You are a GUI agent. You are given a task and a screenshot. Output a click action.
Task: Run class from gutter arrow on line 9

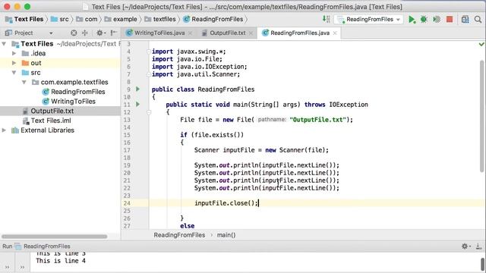click(x=137, y=89)
